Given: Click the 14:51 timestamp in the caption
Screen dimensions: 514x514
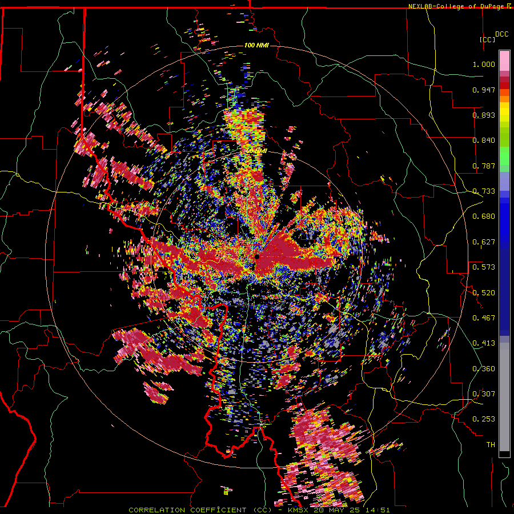Looking at the screenshot, I should point(379,510).
